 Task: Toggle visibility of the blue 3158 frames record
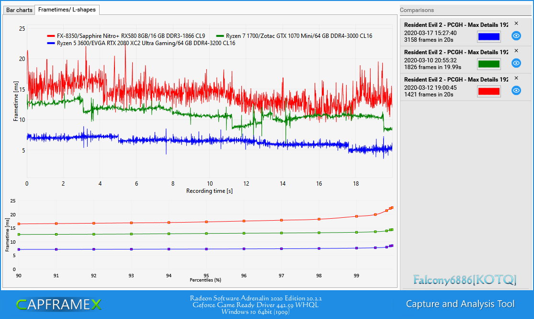point(516,36)
